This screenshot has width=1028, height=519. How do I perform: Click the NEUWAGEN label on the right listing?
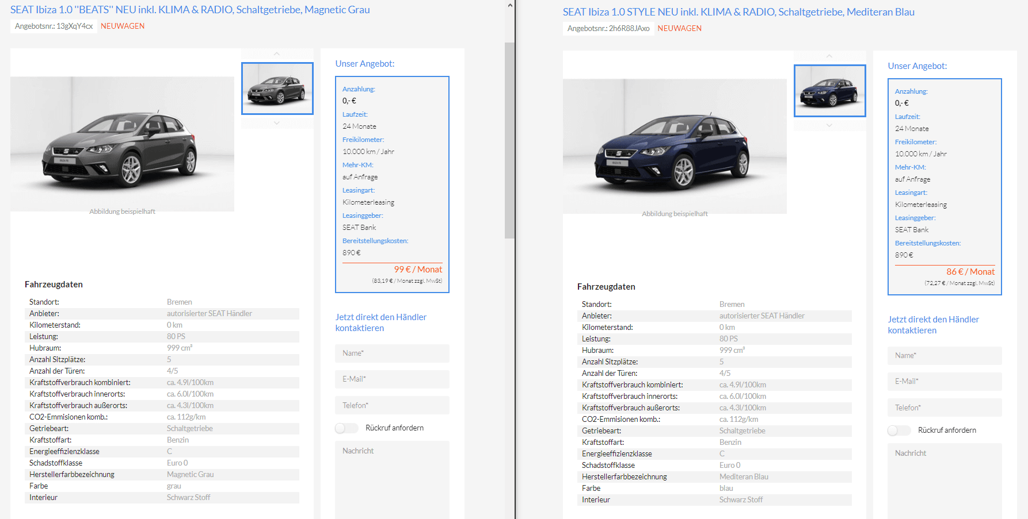[x=680, y=29]
